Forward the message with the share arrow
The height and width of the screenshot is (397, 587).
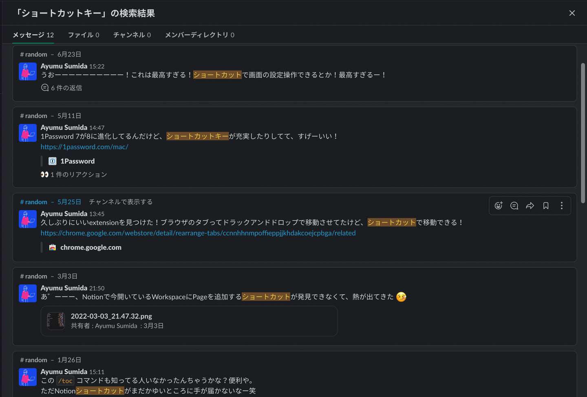530,206
